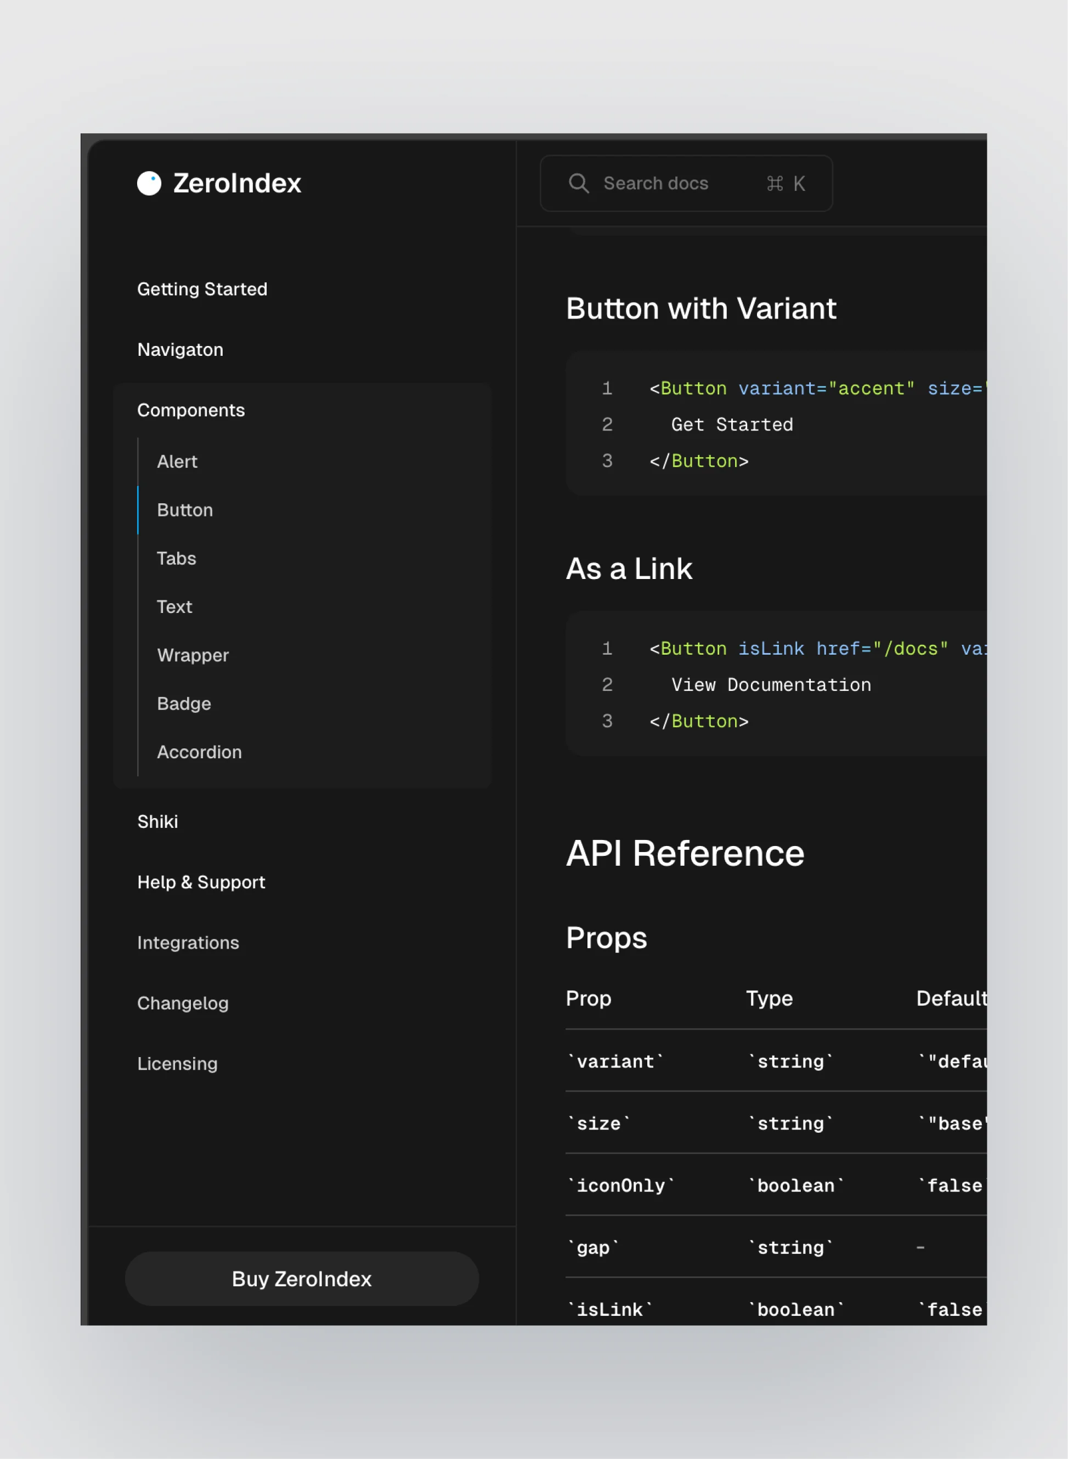The height and width of the screenshot is (1459, 1068).
Task: Select the Accordion component
Action: point(199,752)
